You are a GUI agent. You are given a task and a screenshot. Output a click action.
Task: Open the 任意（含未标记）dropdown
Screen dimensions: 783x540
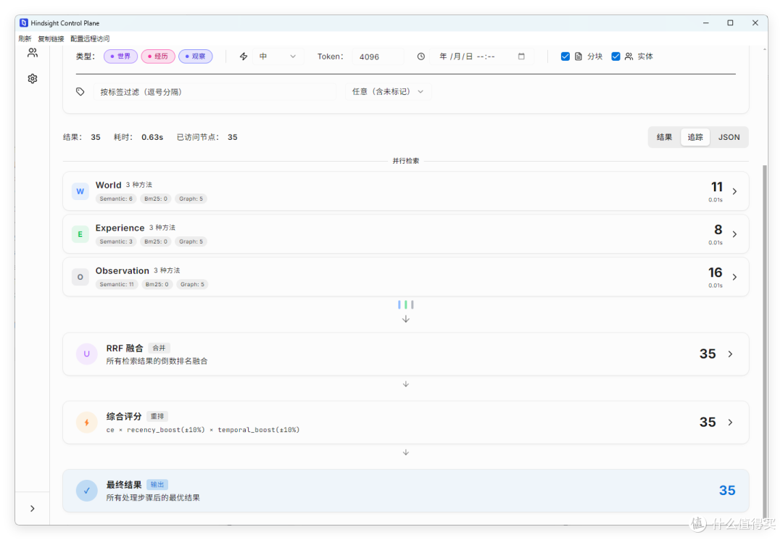(x=388, y=92)
